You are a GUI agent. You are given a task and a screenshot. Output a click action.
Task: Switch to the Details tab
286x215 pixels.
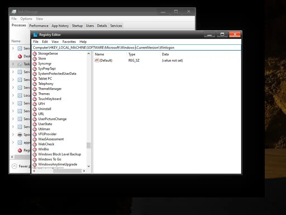point(102,25)
